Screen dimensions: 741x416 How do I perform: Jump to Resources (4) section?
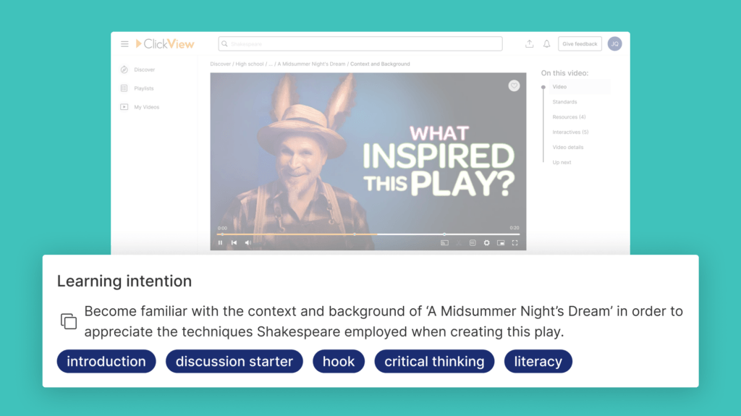[569, 117]
